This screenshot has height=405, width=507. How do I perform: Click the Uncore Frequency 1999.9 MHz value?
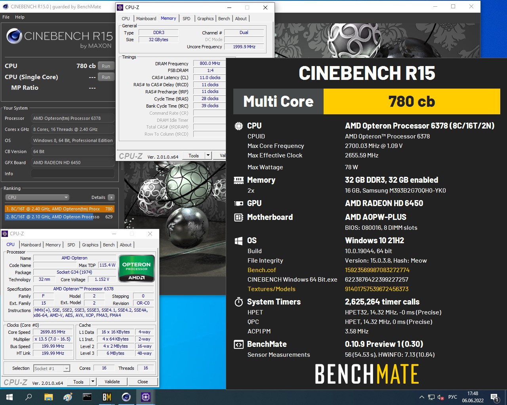tap(244, 47)
